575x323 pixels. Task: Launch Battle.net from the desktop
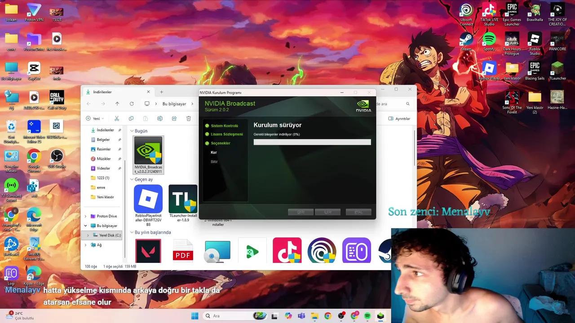click(x=11, y=247)
